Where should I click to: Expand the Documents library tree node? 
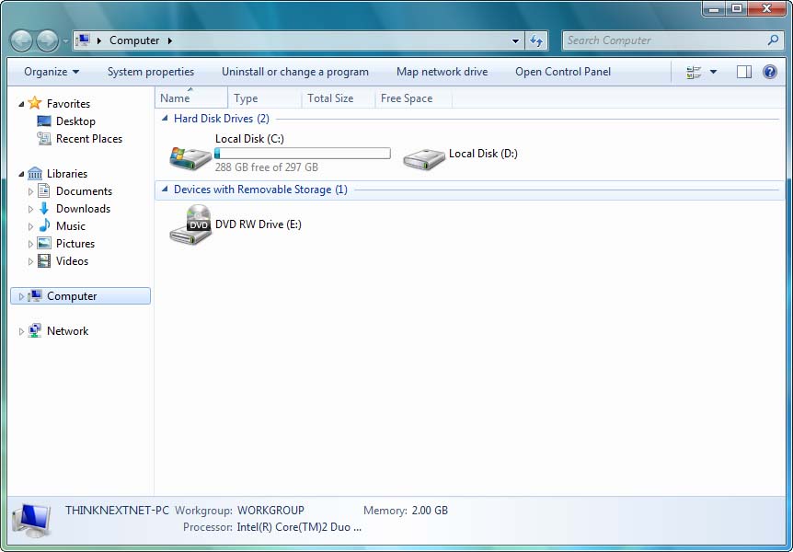point(30,191)
